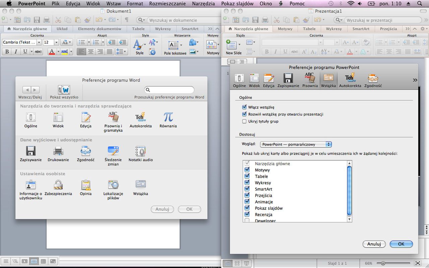
Task: Uncheck the Przejścia tab checkbox in list
Action: (247, 195)
